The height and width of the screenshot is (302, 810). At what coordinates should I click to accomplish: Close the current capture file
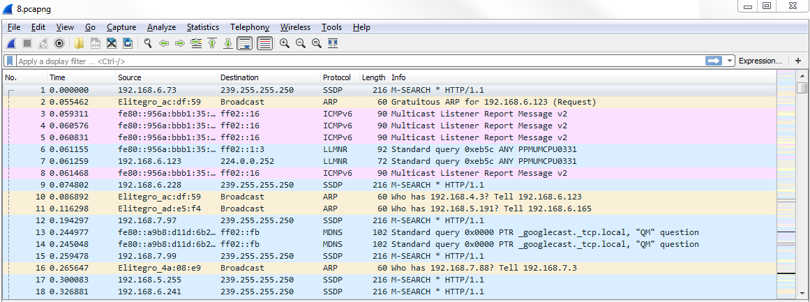pos(112,43)
